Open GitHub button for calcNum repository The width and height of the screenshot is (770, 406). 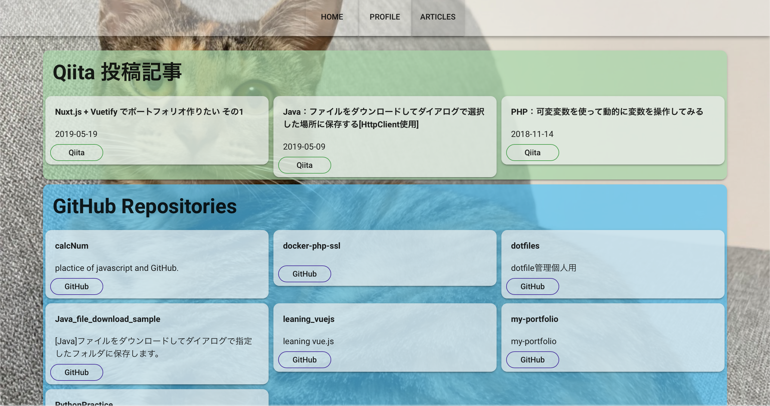pos(76,286)
